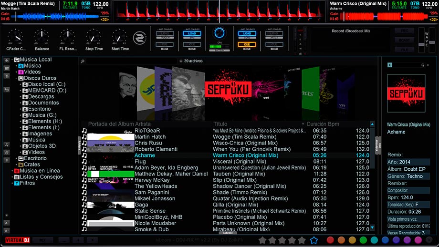Click the pink Videos icon in tree

(21, 72)
